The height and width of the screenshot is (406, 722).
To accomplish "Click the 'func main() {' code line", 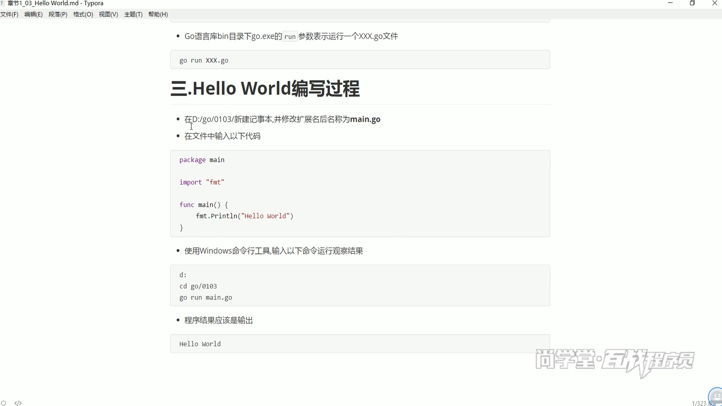I will click(x=204, y=205).
